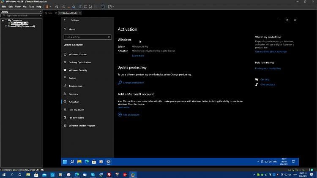Viewport: 317px width, 178px height.
Task: Open the View menu in VMware
Action: point(18,7)
